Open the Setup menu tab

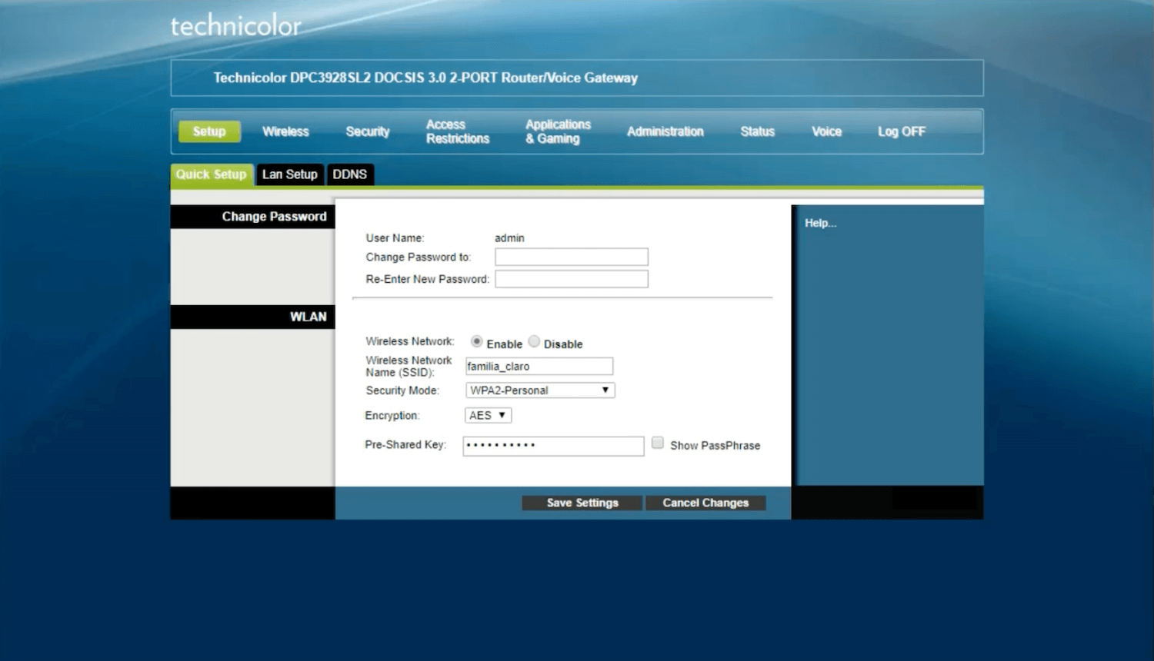pyautogui.click(x=209, y=131)
